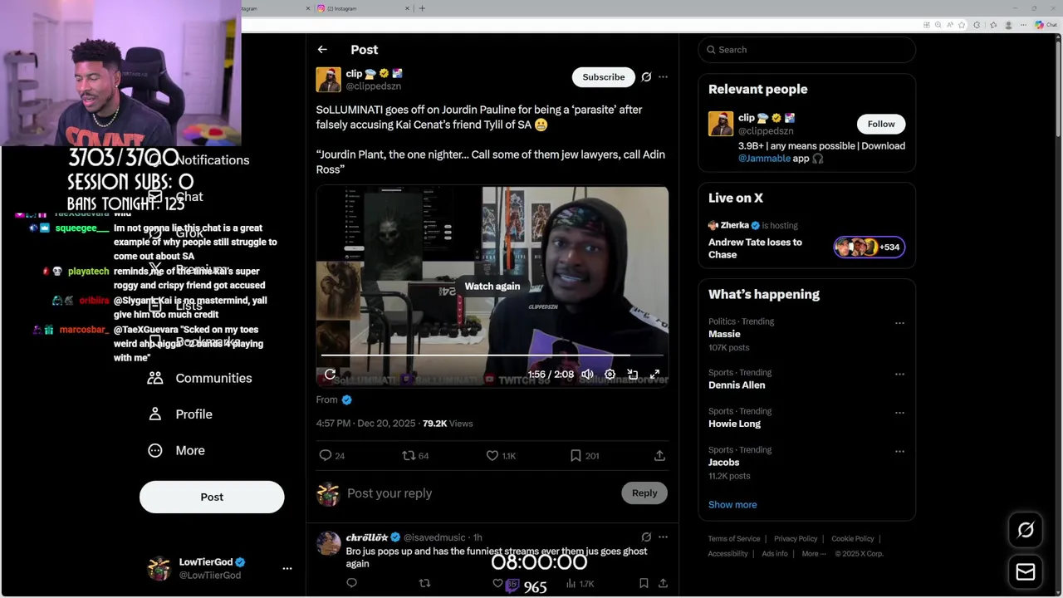Open Grok icon on chrollo's reply
The image size is (1063, 598).
coord(646,537)
